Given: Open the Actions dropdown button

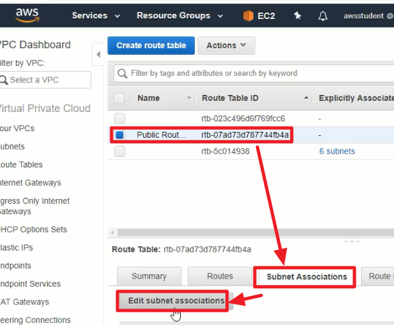Looking at the screenshot, I should pyautogui.click(x=226, y=45).
